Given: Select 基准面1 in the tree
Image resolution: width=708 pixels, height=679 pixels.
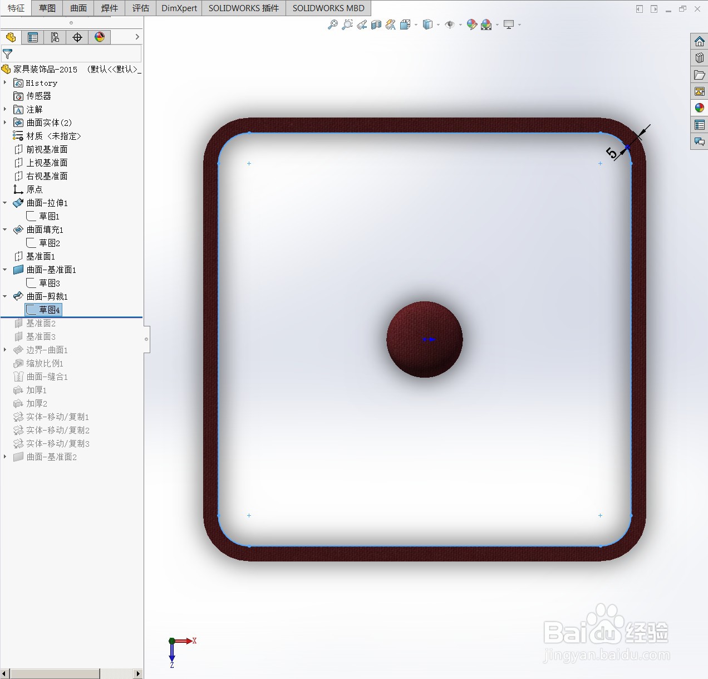Looking at the screenshot, I should tap(35, 256).
